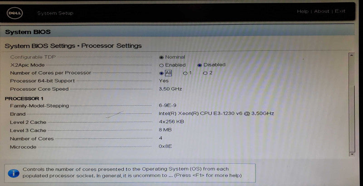Click the 6-9E-9 stepping value
The image size is (363, 186).
[x=167, y=106]
